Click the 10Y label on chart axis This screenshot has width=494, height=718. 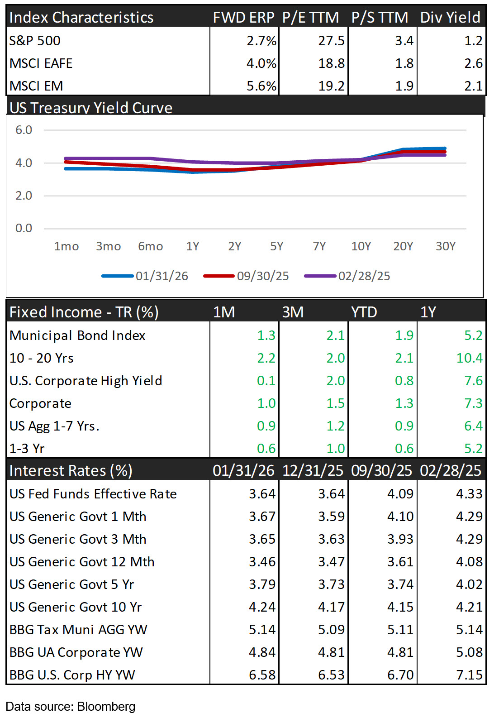(x=361, y=246)
